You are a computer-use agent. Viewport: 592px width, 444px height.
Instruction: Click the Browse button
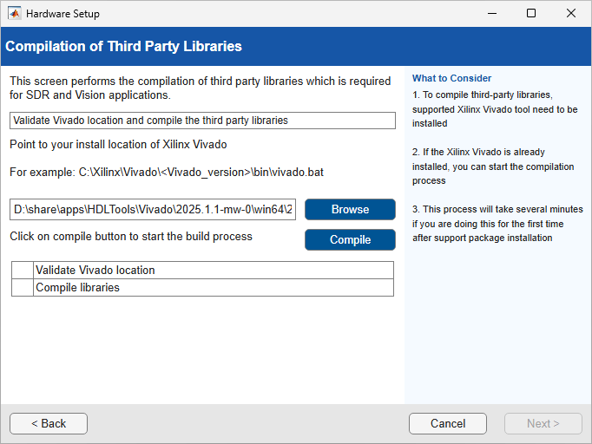(350, 209)
